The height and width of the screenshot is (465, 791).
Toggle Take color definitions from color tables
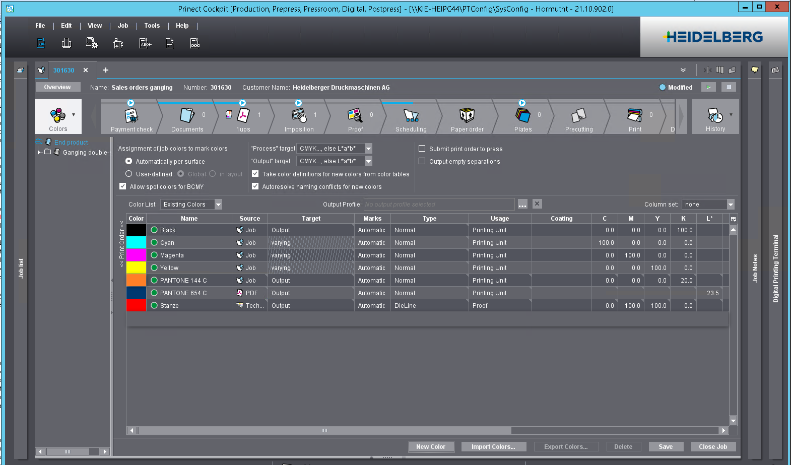(x=255, y=174)
